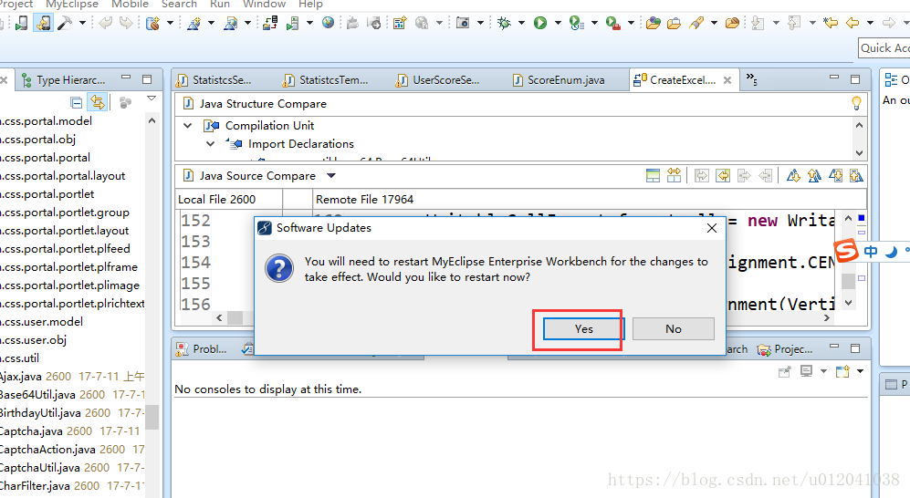Viewport: 910px width, 498px height.
Task: Collapse the Compilation Unit tree node
Action: coord(188,125)
